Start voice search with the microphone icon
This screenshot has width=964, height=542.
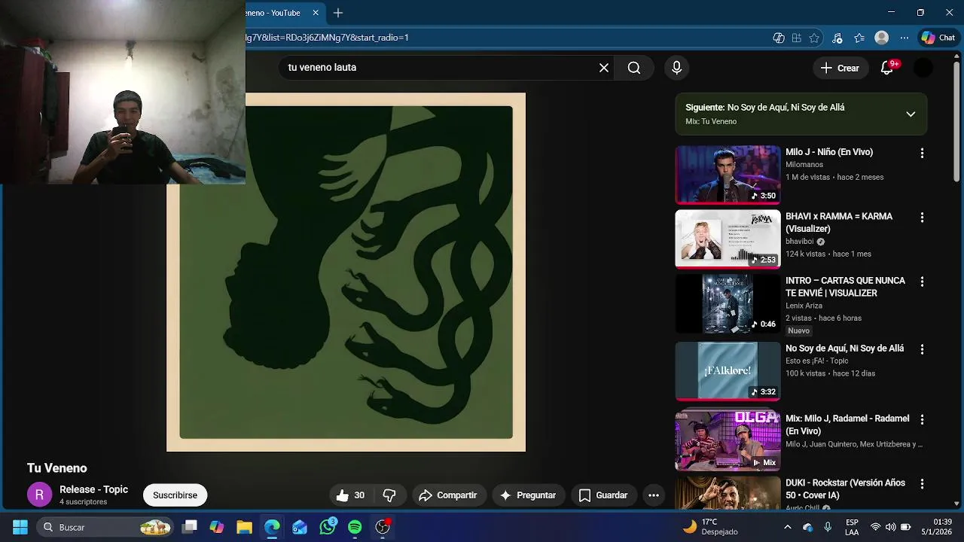[676, 68]
